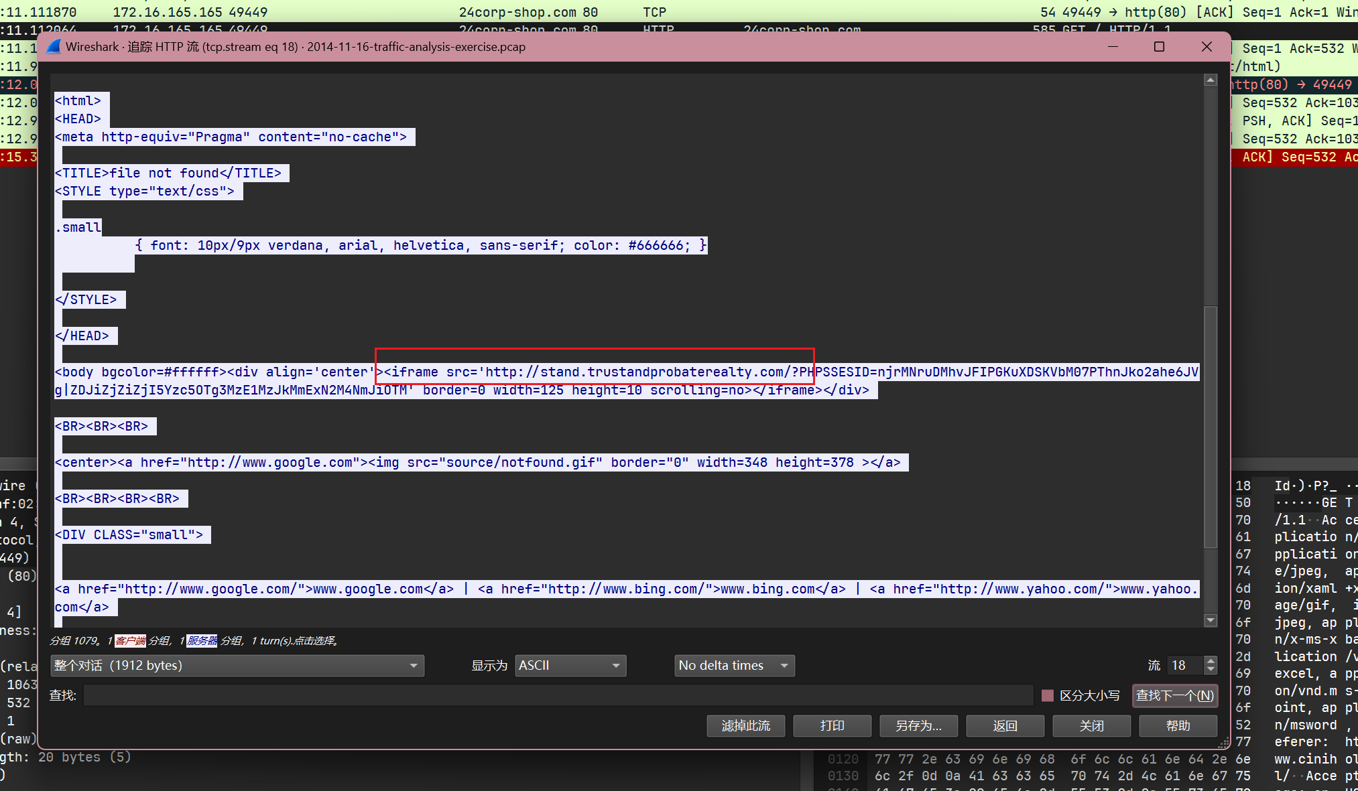Maximize the Follow HTTP Stream window
The height and width of the screenshot is (791, 1358).
click(1159, 47)
